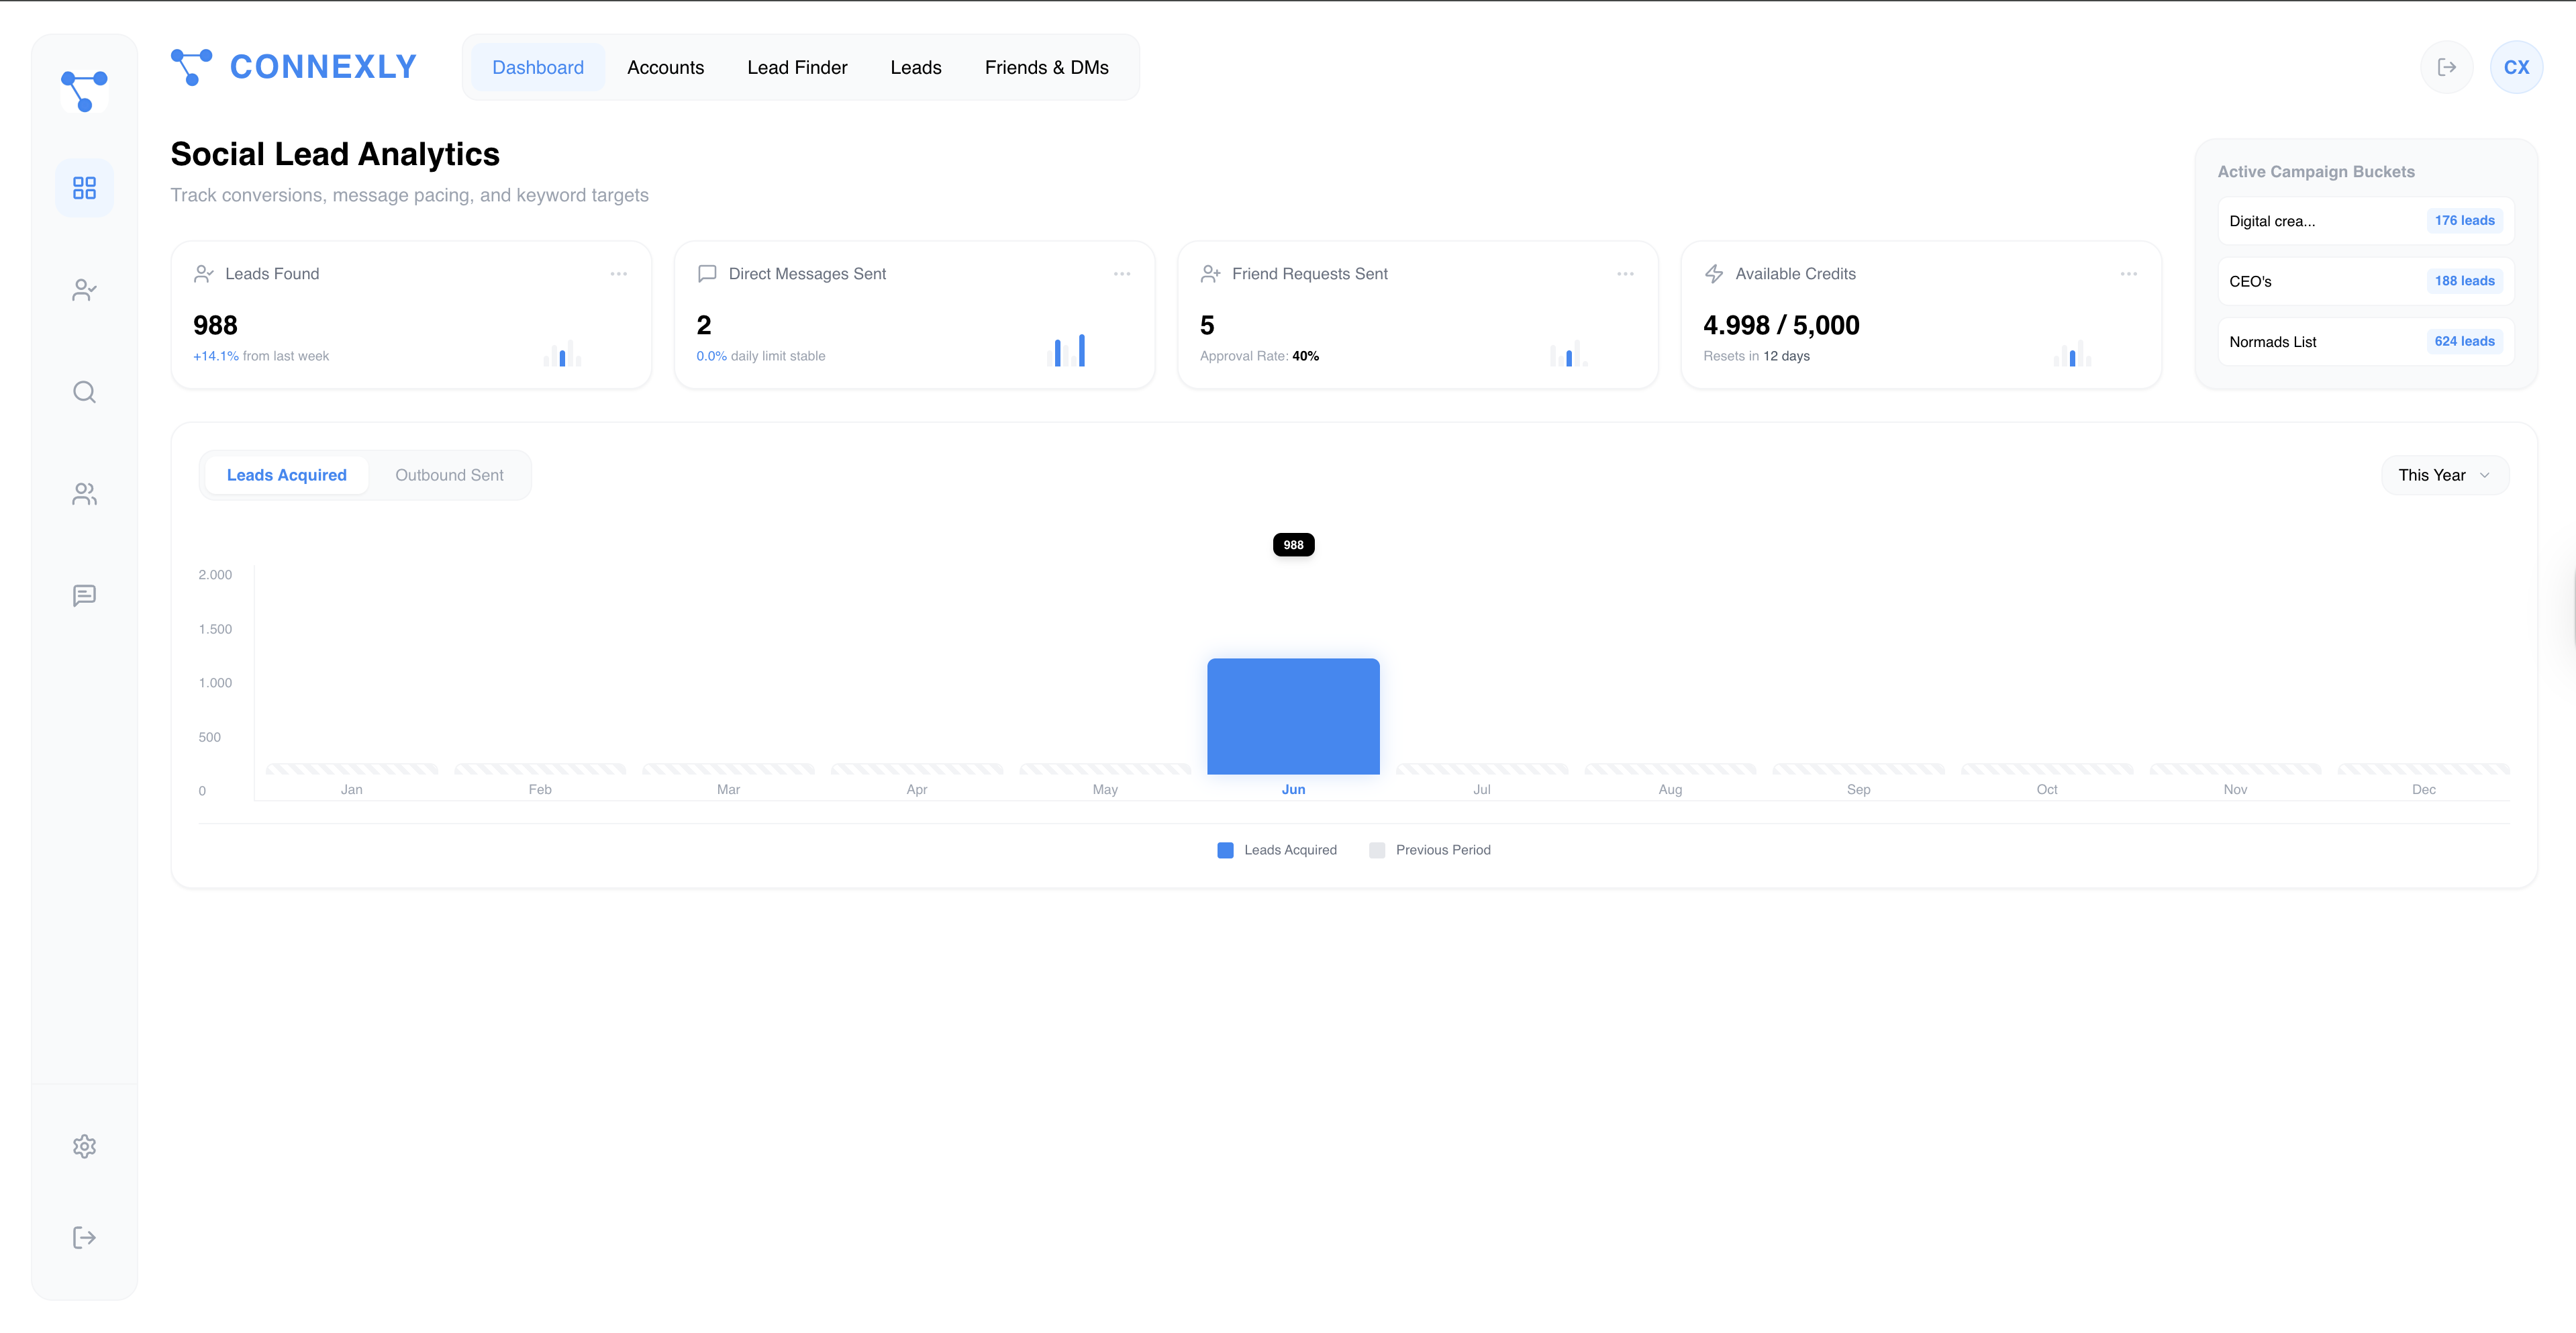Screen dimensions: 2576x1333
Task: Open the This Year period dropdown
Action: tap(2444, 475)
